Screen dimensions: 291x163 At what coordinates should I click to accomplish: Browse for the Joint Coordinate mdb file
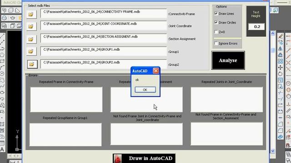pos(31,26)
